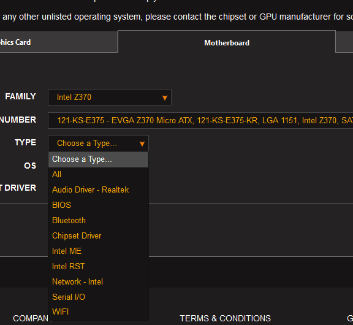Pick 'BIOS' in the Type list

[98, 205]
